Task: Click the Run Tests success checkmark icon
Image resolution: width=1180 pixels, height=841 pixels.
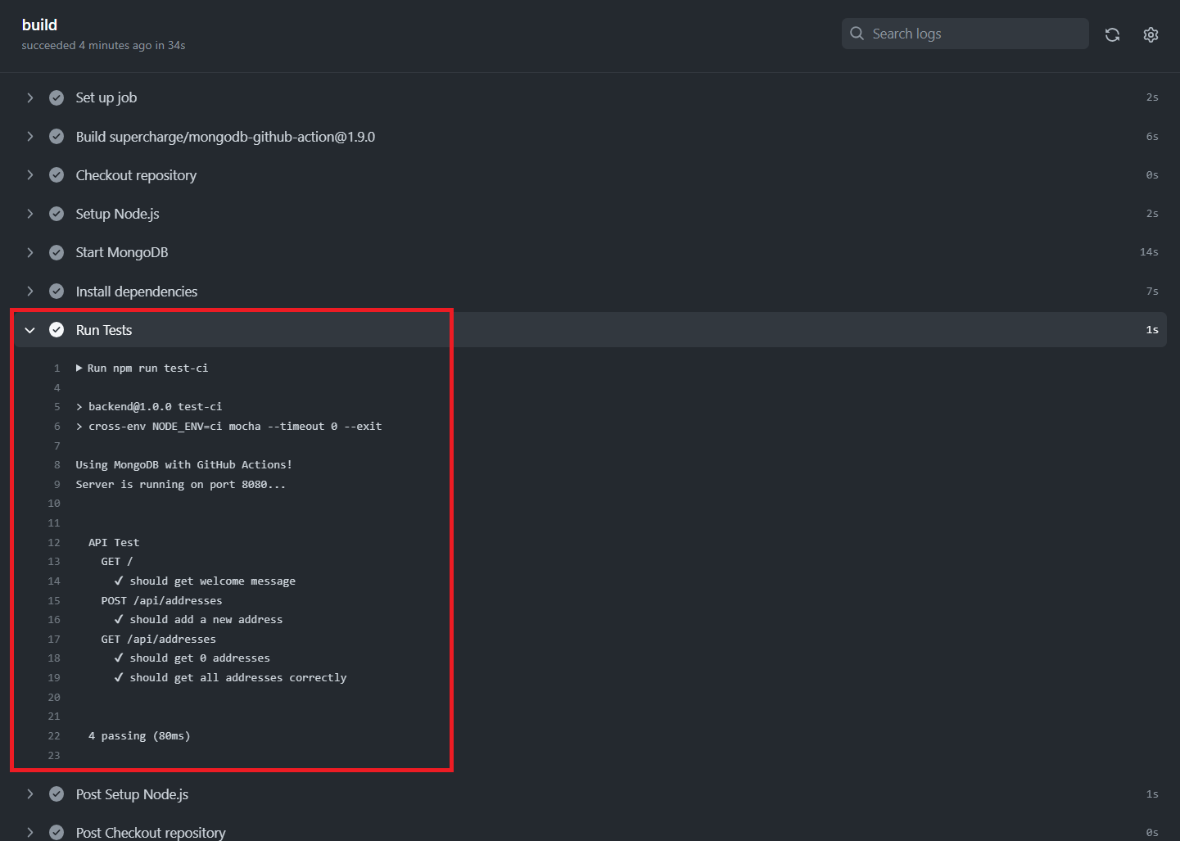Action: pos(57,330)
